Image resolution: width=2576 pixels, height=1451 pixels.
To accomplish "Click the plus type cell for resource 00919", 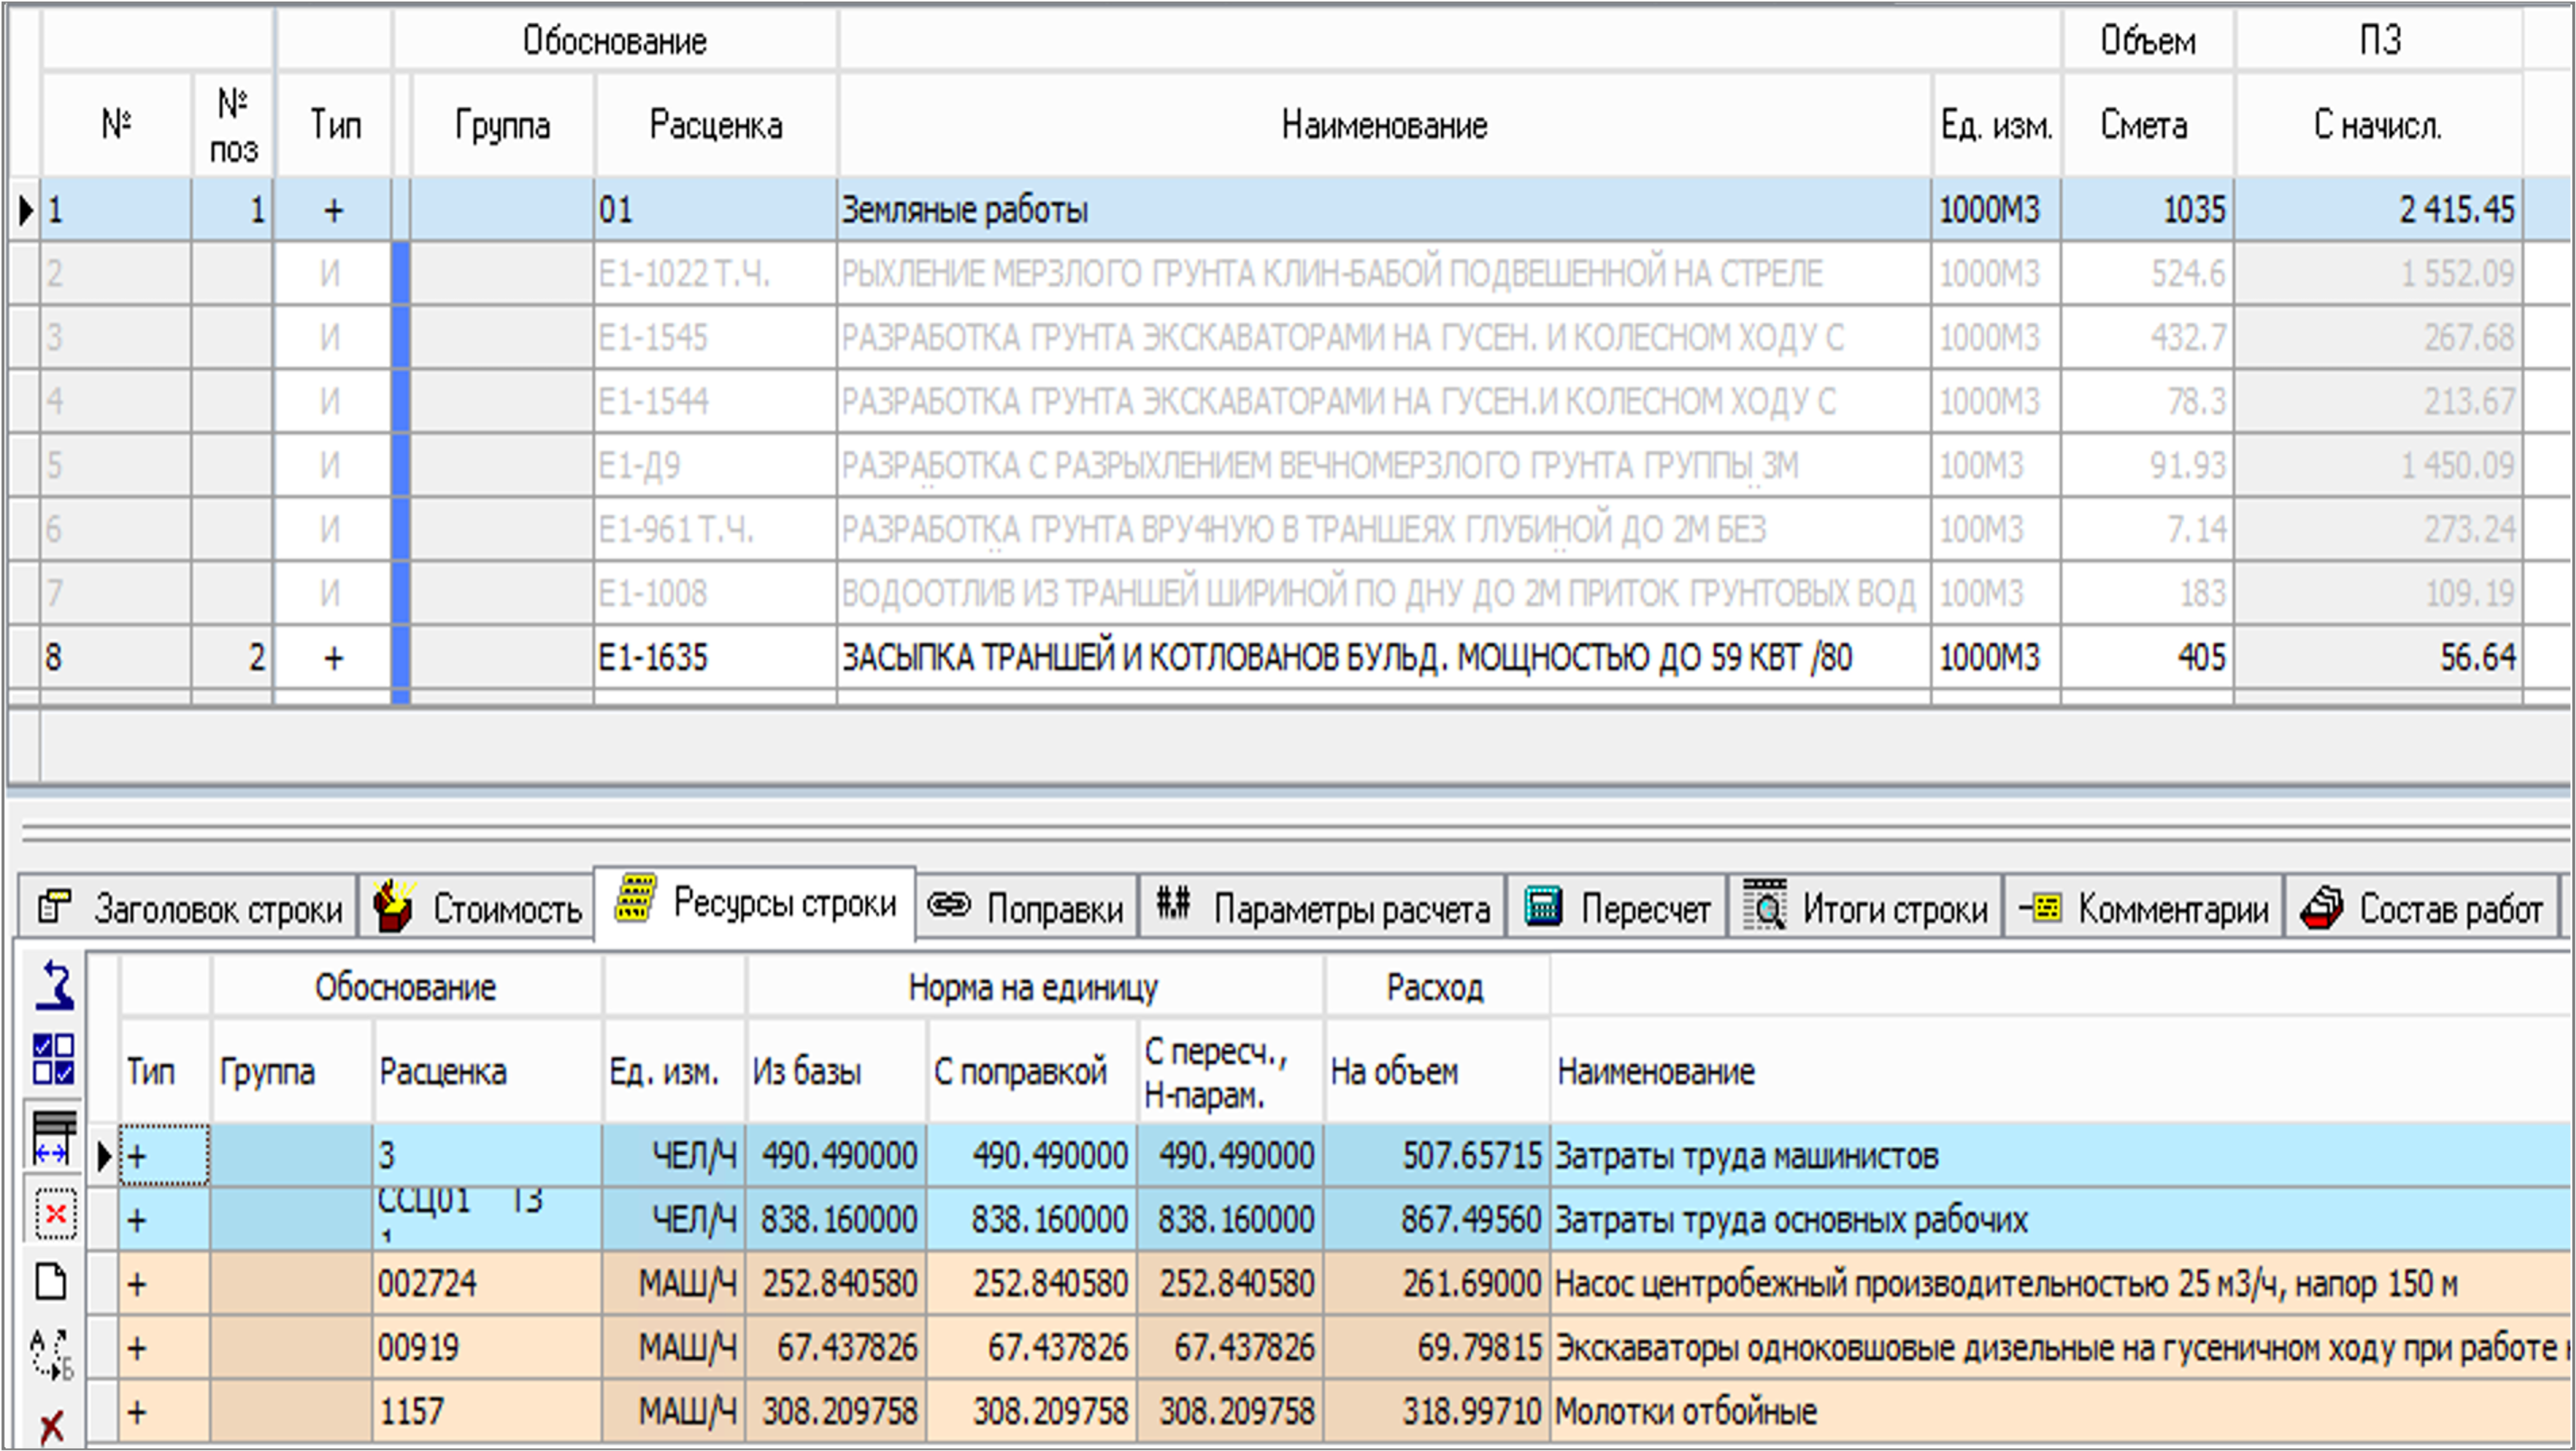I will 164,1348.
